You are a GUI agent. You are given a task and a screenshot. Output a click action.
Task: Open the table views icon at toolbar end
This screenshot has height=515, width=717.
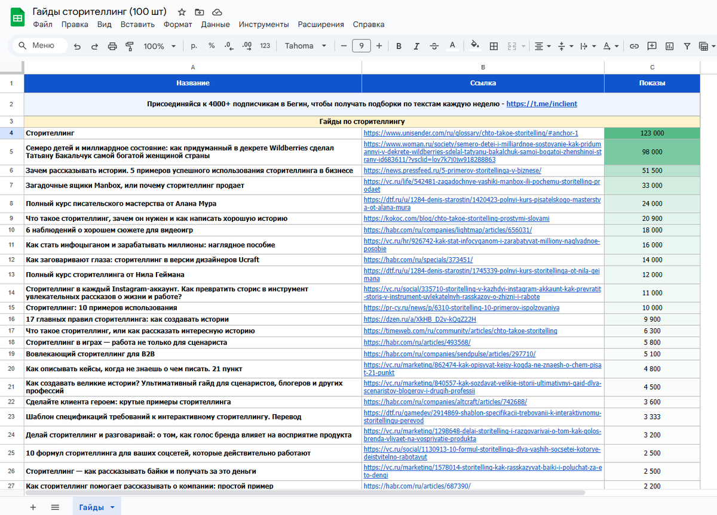pos(704,46)
